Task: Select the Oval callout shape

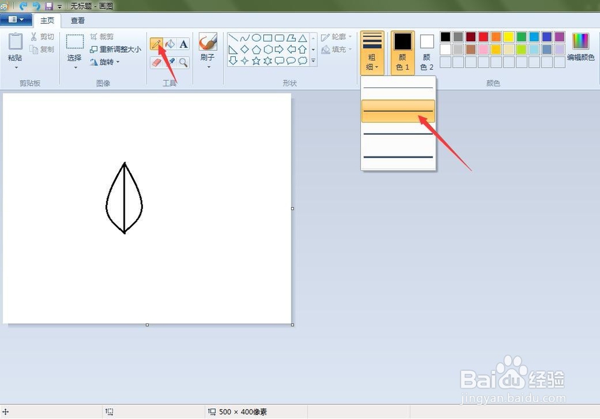Action: pos(291,61)
